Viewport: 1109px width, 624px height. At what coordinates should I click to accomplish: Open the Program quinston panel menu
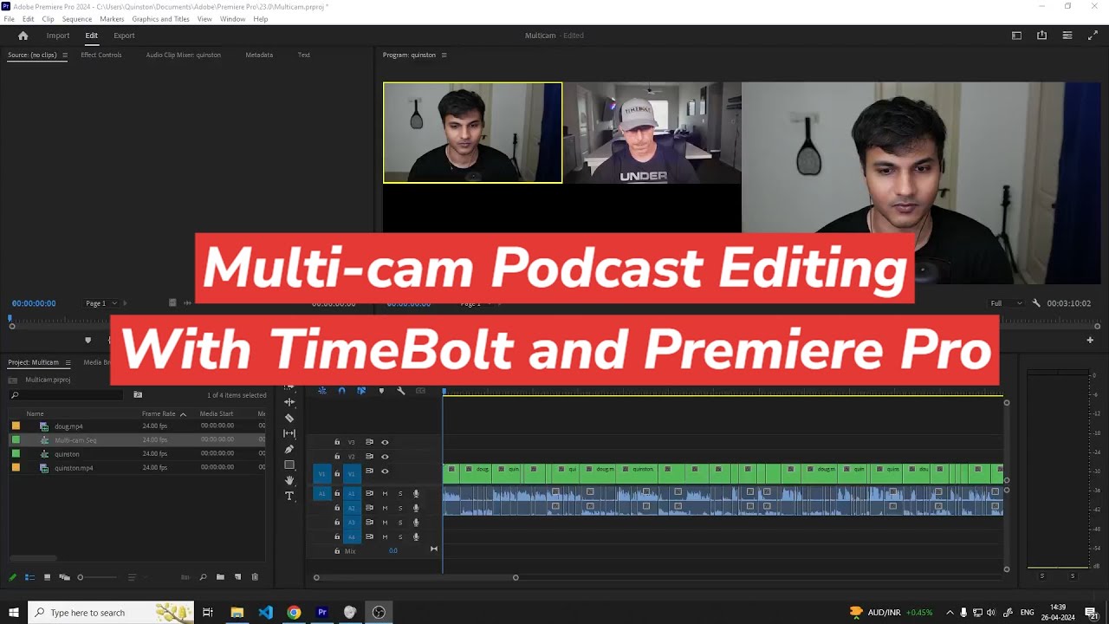tap(444, 55)
